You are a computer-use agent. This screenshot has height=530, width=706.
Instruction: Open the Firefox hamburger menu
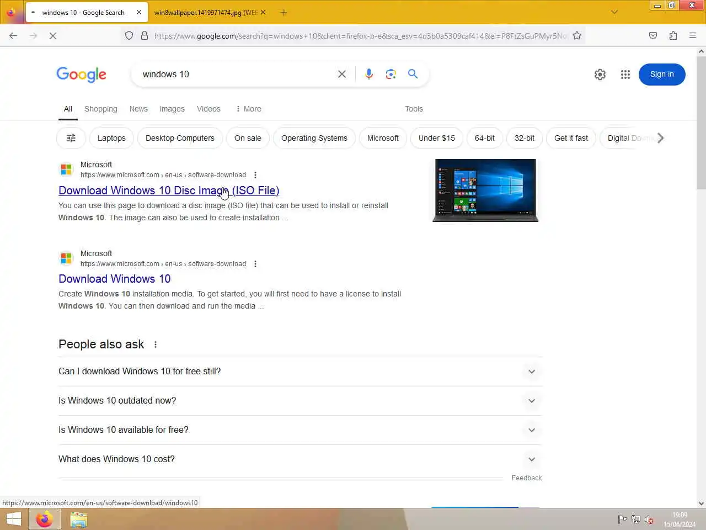tap(693, 36)
